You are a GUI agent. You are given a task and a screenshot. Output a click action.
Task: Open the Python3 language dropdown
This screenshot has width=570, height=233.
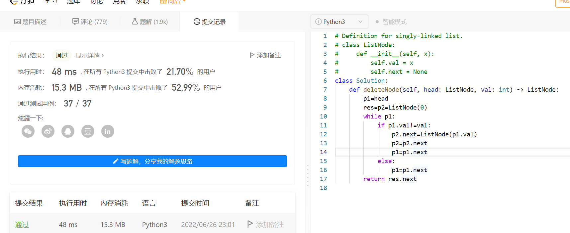pyautogui.click(x=339, y=22)
